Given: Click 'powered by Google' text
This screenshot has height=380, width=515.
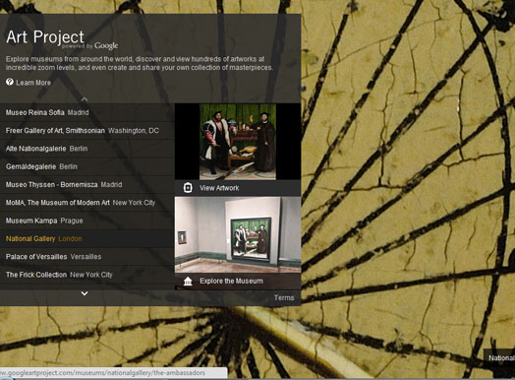Looking at the screenshot, I should coord(89,46).
